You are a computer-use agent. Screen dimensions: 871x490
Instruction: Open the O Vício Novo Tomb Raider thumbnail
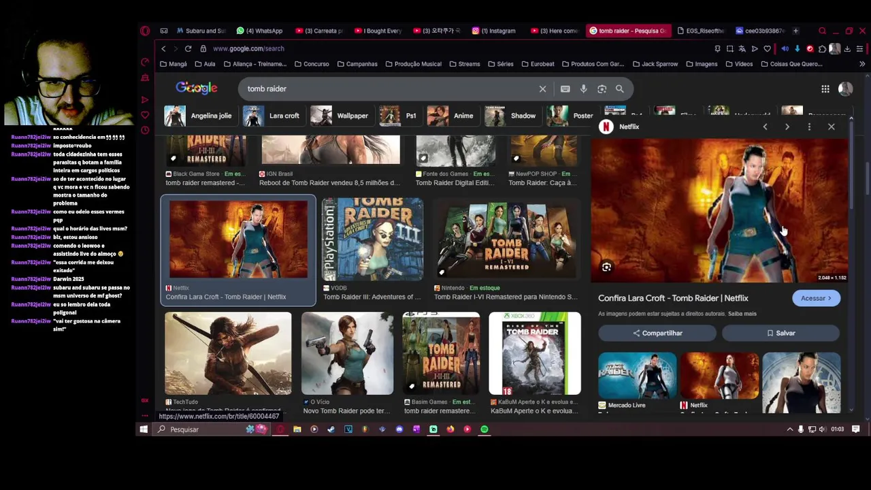pos(347,353)
